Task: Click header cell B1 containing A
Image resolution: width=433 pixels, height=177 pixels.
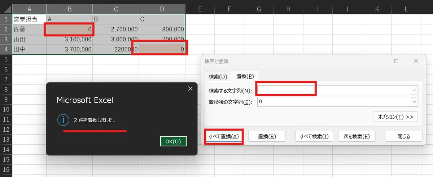Action: (x=70, y=19)
